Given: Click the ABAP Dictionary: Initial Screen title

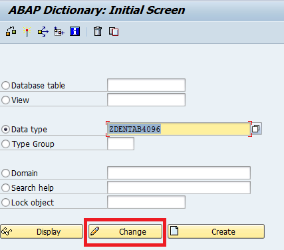Looking at the screenshot, I should (96, 10).
